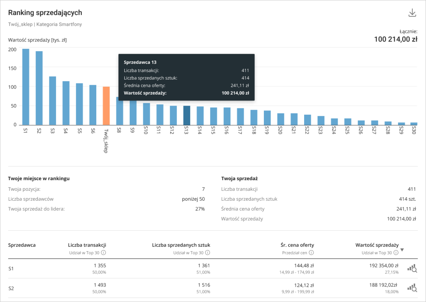Image resolution: width=426 pixels, height=302 pixels.
Task: Toggle sort arrow beside Wartość sprzedaży column
Action: tap(402, 250)
